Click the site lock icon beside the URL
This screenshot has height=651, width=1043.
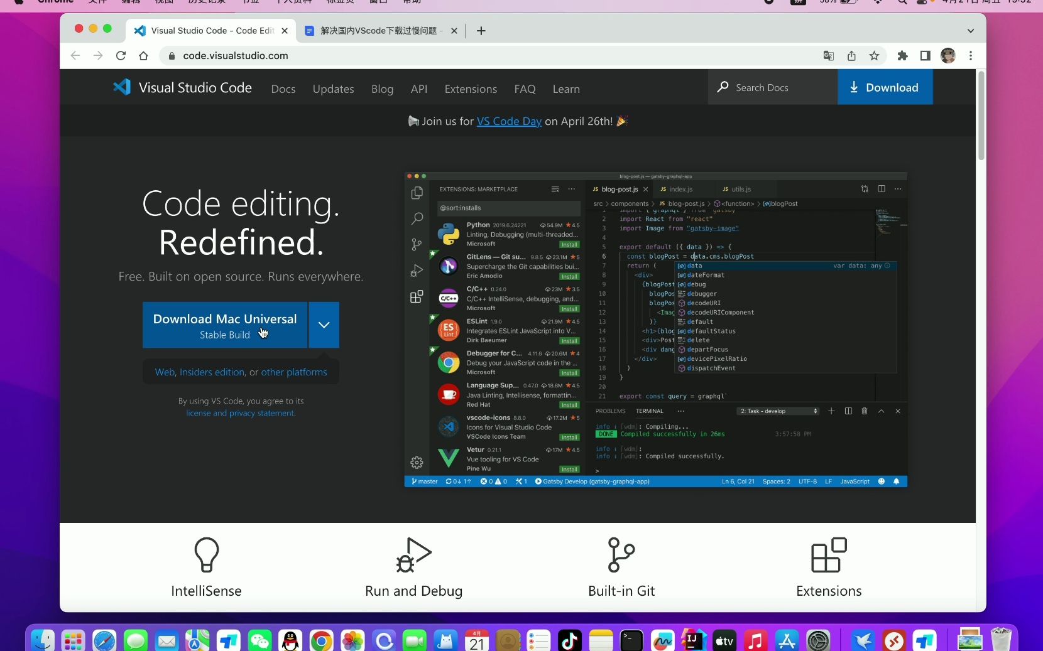(x=172, y=56)
